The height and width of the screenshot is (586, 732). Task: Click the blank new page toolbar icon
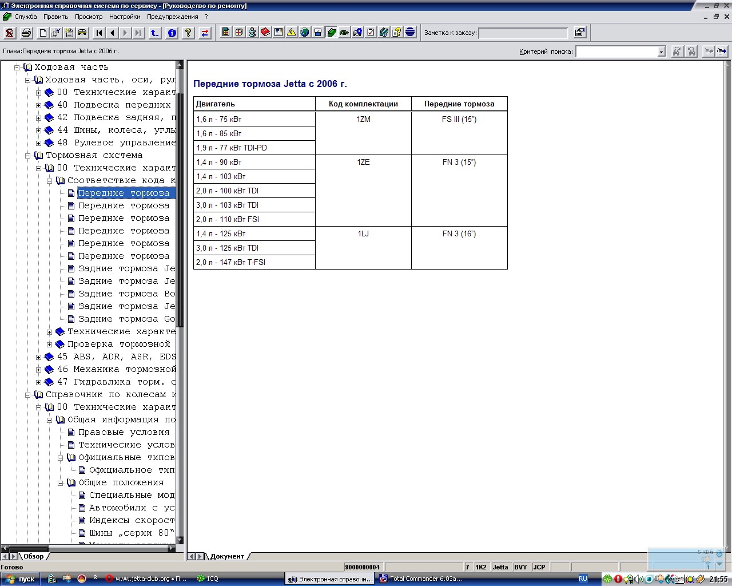pos(43,33)
